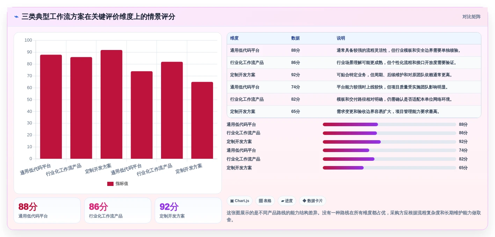Screen dimensions: 495x237
Task: Click 行业化工作流产品 in the table's 82分 row
Action: [247, 99]
